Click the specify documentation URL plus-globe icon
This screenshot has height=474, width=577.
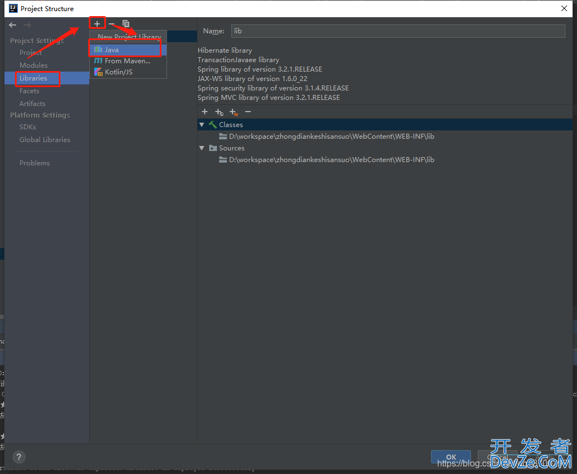219,112
